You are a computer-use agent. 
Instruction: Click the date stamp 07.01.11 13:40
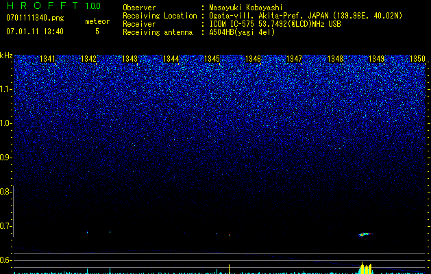coord(35,32)
